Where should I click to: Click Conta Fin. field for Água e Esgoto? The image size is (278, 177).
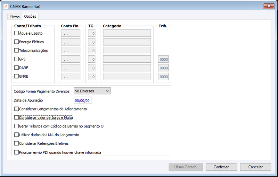click(71, 33)
